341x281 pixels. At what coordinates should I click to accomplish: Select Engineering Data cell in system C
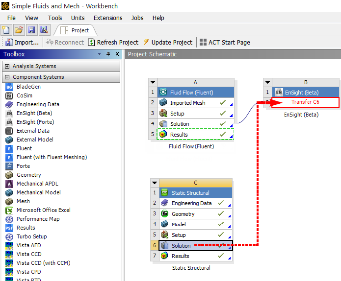[196, 203]
